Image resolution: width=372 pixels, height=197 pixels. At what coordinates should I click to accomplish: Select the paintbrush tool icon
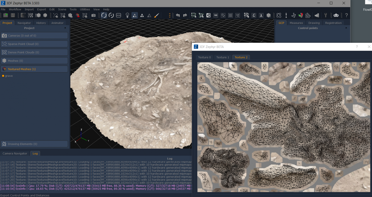pyautogui.click(x=157, y=15)
